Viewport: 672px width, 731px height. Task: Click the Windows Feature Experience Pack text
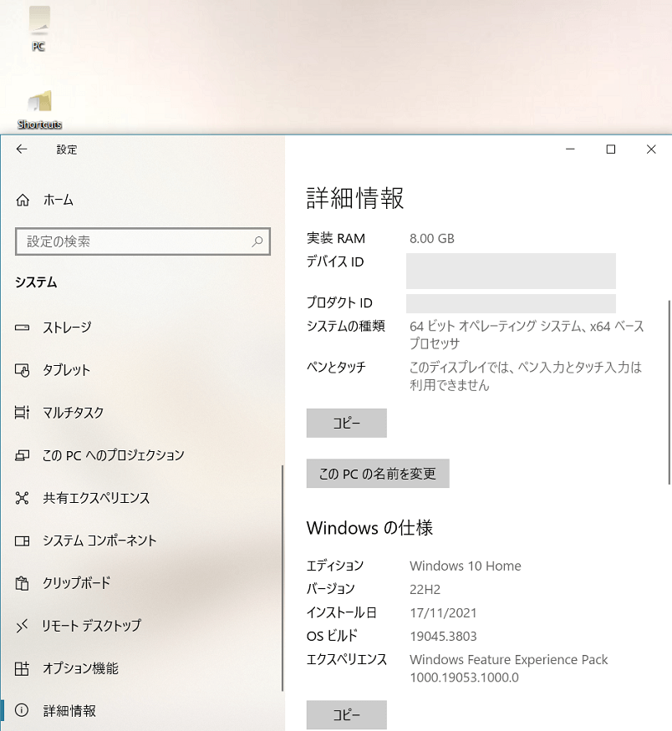pyautogui.click(x=509, y=668)
